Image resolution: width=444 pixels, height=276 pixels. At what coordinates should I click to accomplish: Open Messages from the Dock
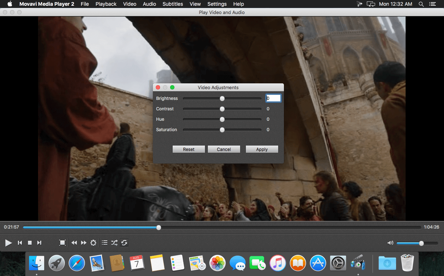tap(238, 263)
